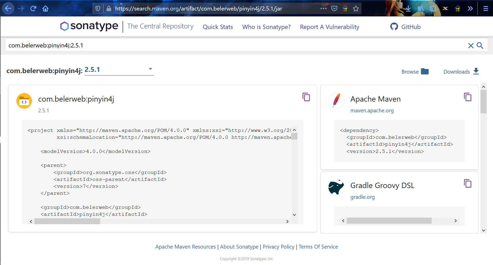Open the Firefox hamburger menu
Screen dimensions: 493x265
486,8
